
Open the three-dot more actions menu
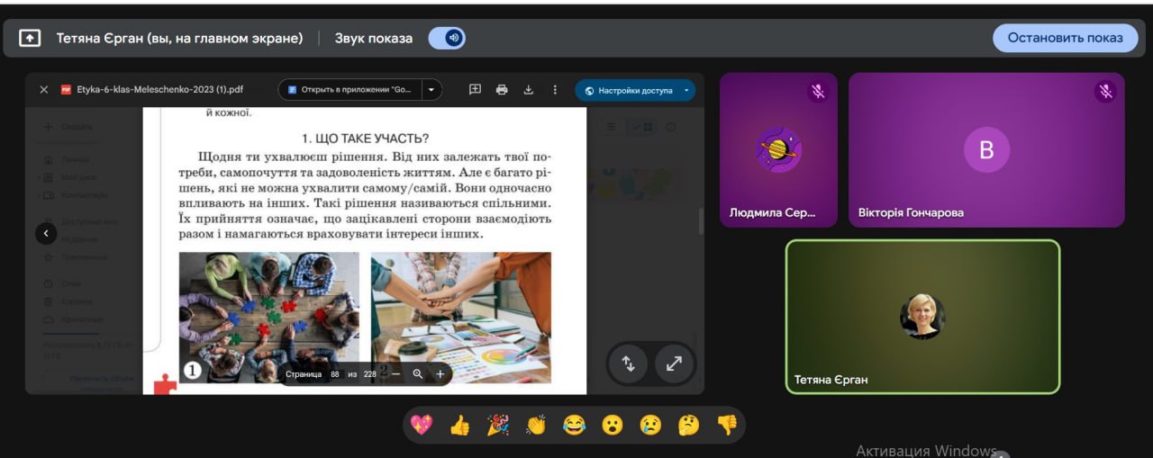555,90
